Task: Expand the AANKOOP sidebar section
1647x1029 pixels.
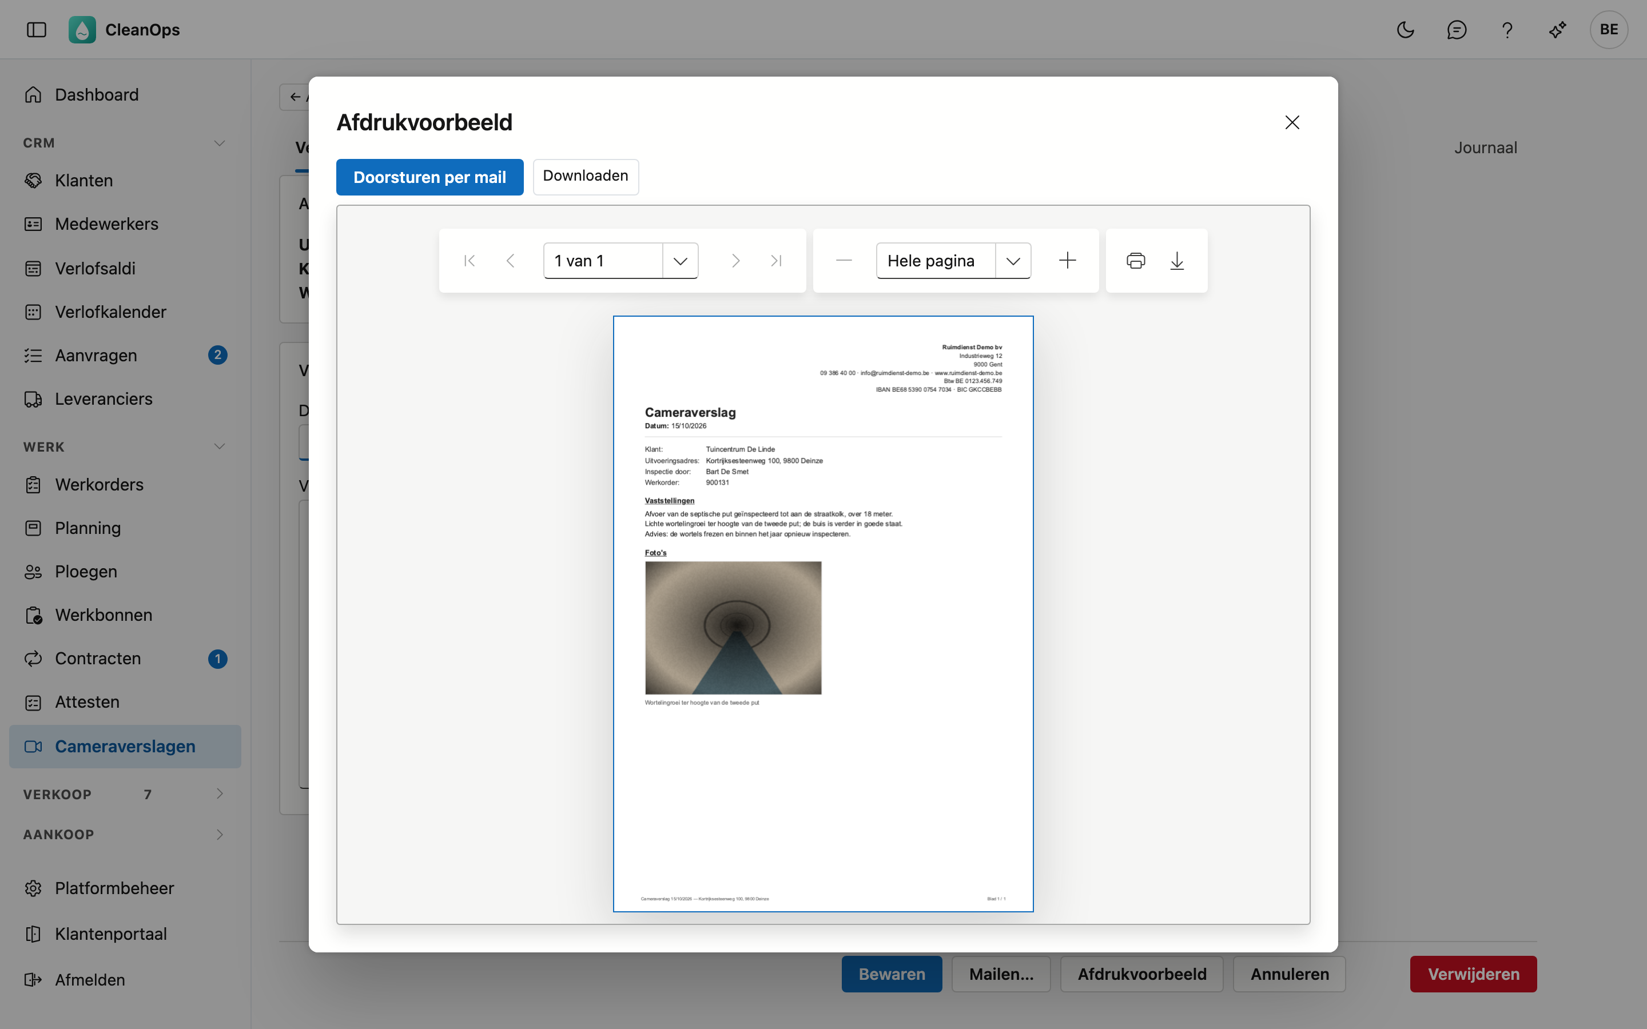Action: point(219,835)
